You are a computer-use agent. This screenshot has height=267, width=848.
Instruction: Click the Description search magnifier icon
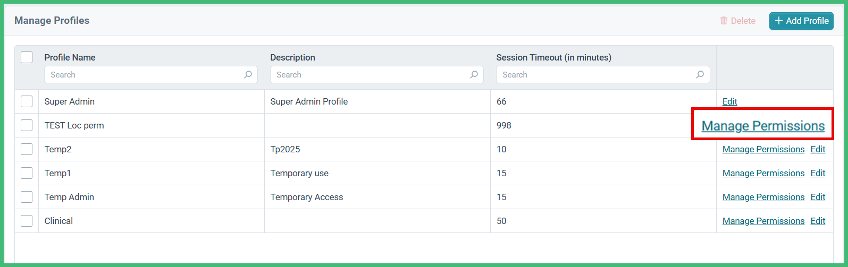(x=474, y=75)
